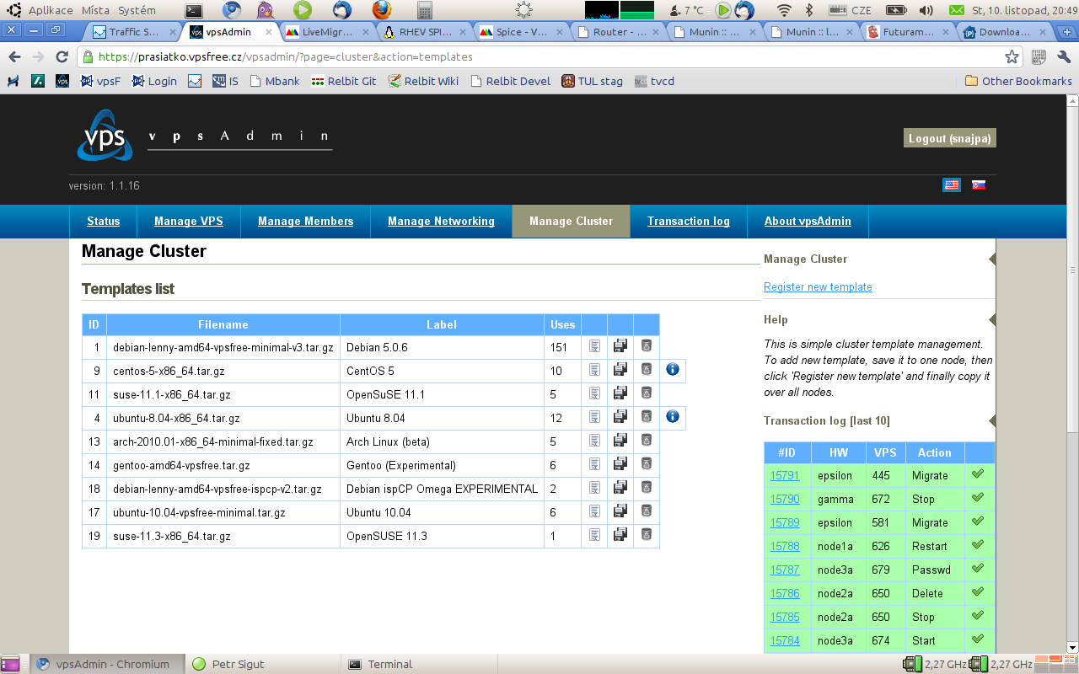Viewport: 1079px width, 674px height.
Task: Copy the Debian 5.0.6 template over all nodes
Action: point(620,345)
